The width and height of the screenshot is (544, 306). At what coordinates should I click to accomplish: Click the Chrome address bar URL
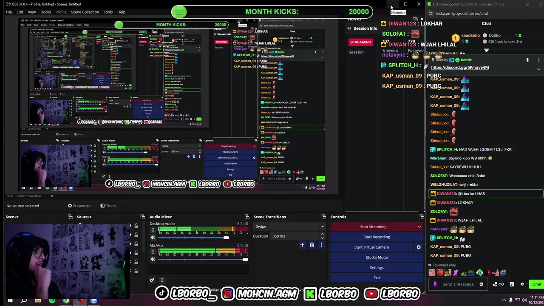(462, 13)
